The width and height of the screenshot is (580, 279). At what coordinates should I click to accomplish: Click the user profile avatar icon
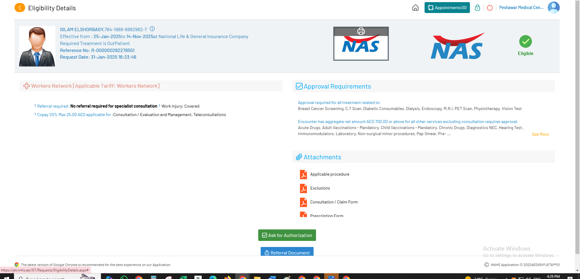tap(554, 8)
